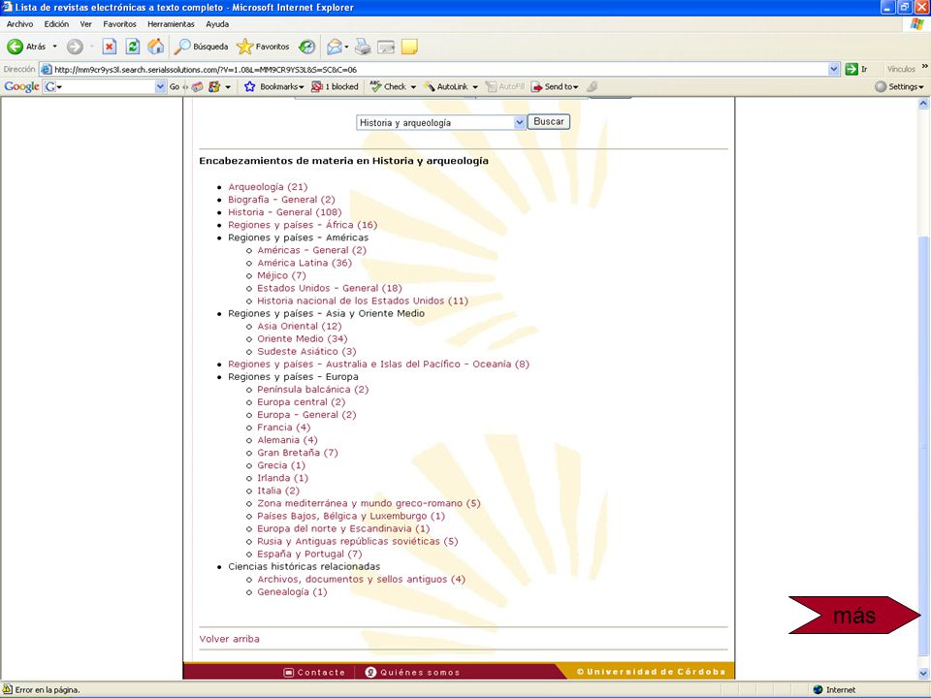
Task: Refresh the page with green arrows icon
Action: (x=133, y=47)
